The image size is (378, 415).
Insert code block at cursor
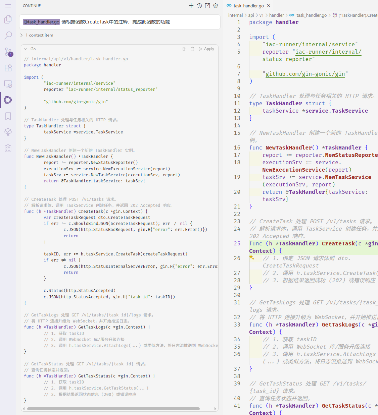pos(184,49)
